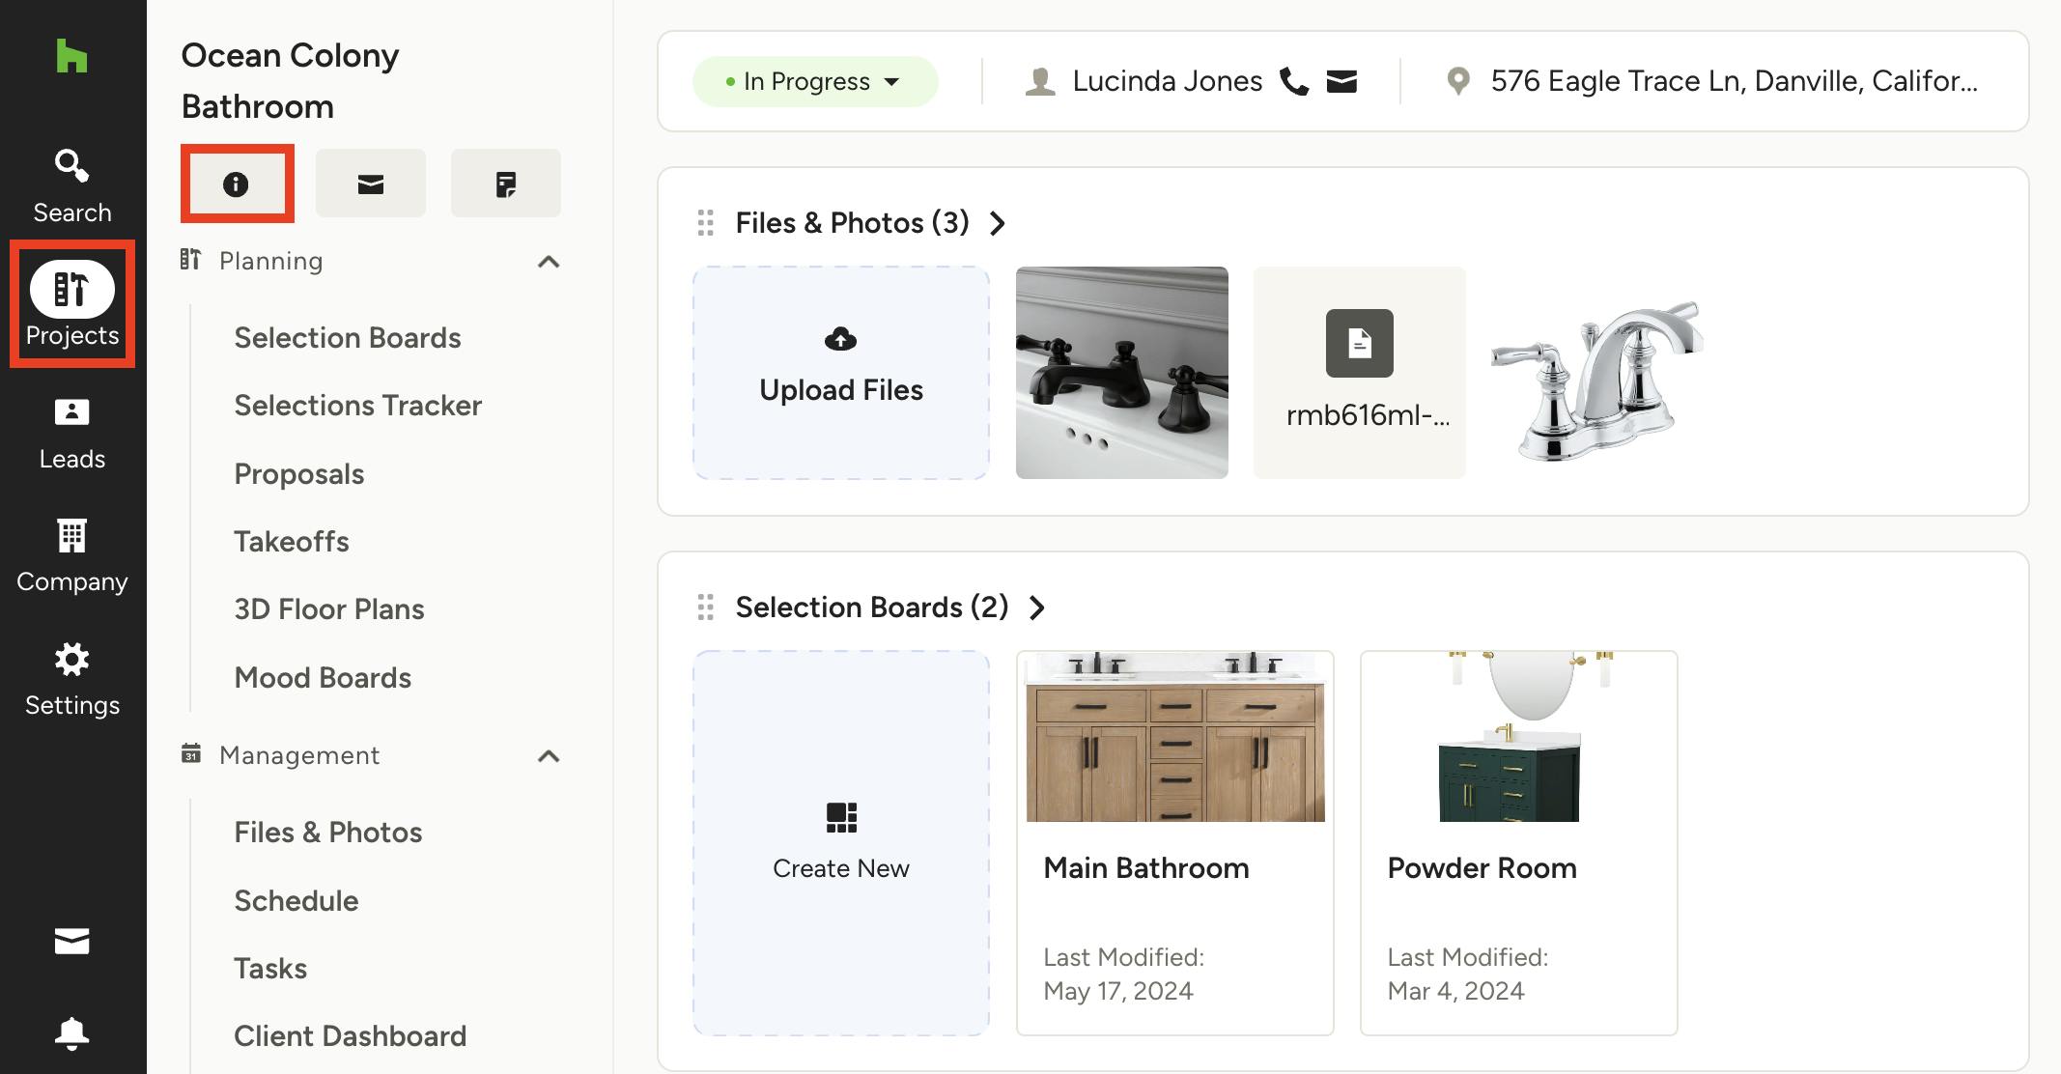This screenshot has height=1074, width=2061.
Task: Collapse the Management section
Action: pos(549,756)
